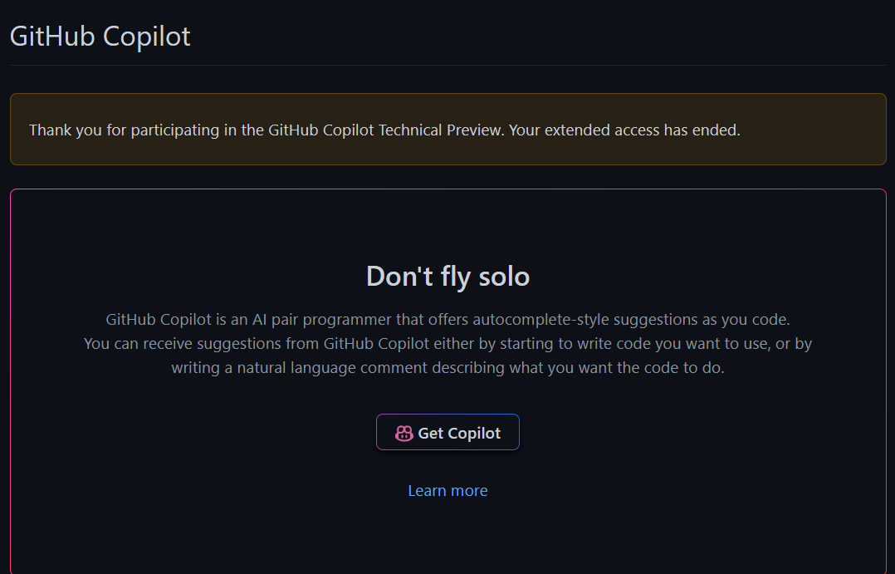
Task: Select text mentioning natural language comment
Action: point(447,366)
